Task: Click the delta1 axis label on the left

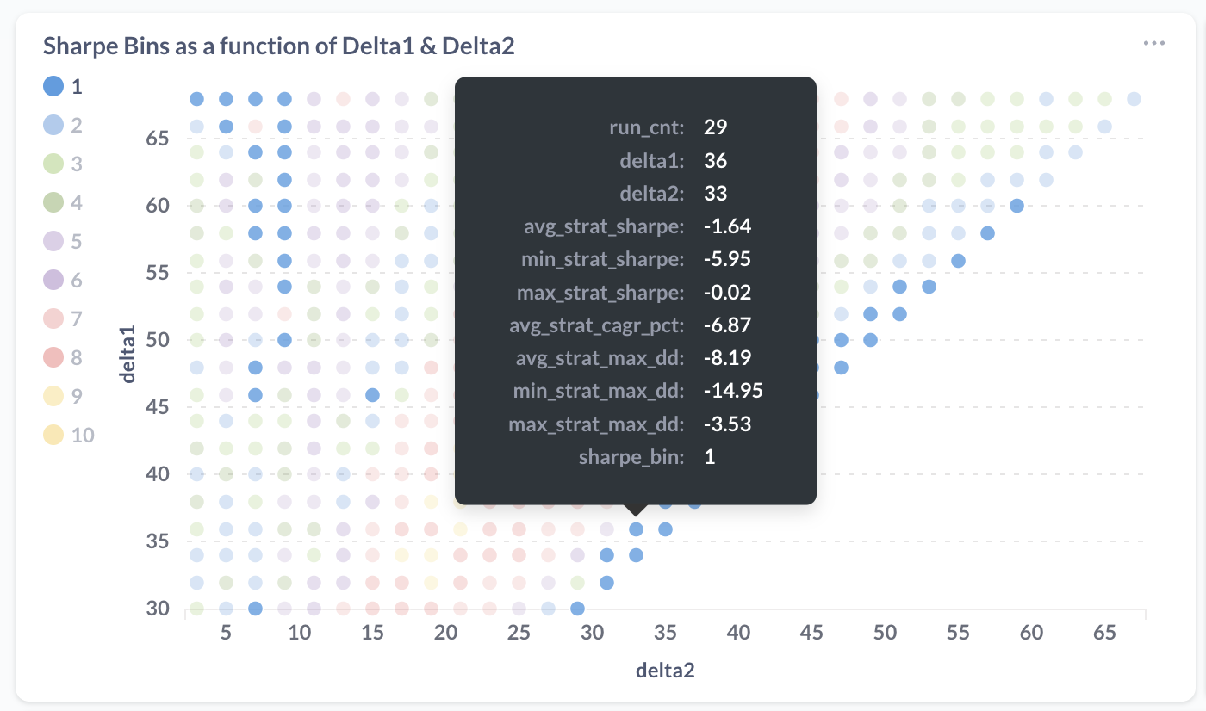Action: click(x=126, y=354)
